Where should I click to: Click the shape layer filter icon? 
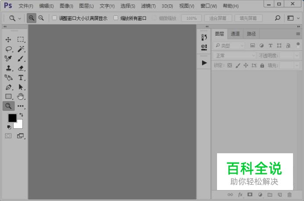tap(279, 46)
